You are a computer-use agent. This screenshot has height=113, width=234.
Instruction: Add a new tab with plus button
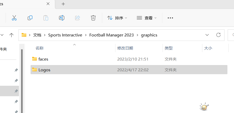point(63,4)
